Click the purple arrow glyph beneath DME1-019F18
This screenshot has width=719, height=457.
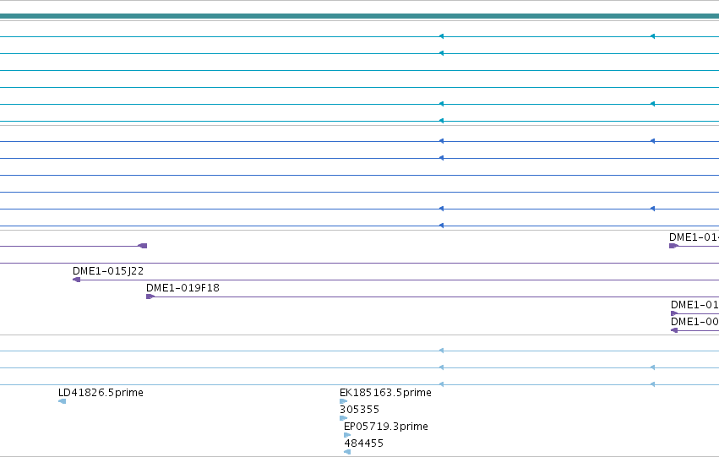click(x=150, y=297)
